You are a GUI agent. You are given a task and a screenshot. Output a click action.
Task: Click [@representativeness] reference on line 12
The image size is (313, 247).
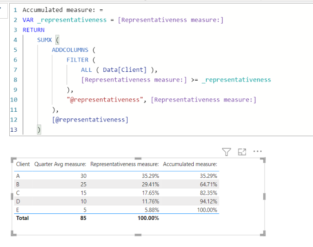point(90,120)
